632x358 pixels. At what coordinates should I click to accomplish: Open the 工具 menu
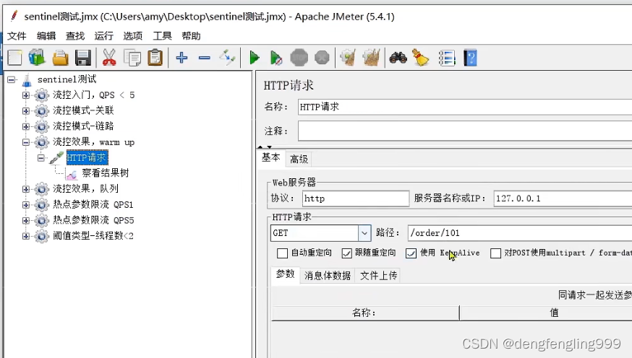pyautogui.click(x=162, y=36)
